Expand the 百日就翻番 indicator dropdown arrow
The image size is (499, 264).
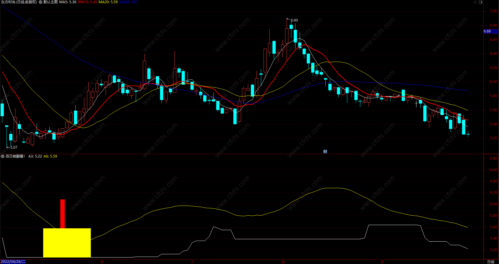pos(3,156)
